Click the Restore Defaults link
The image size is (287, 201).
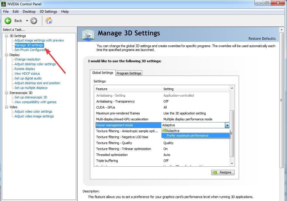[262, 39]
